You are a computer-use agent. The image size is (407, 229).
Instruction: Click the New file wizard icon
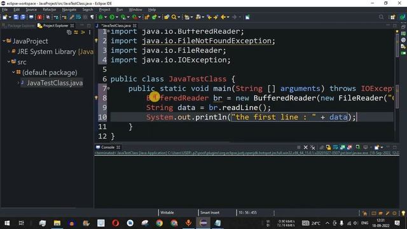tap(5, 17)
